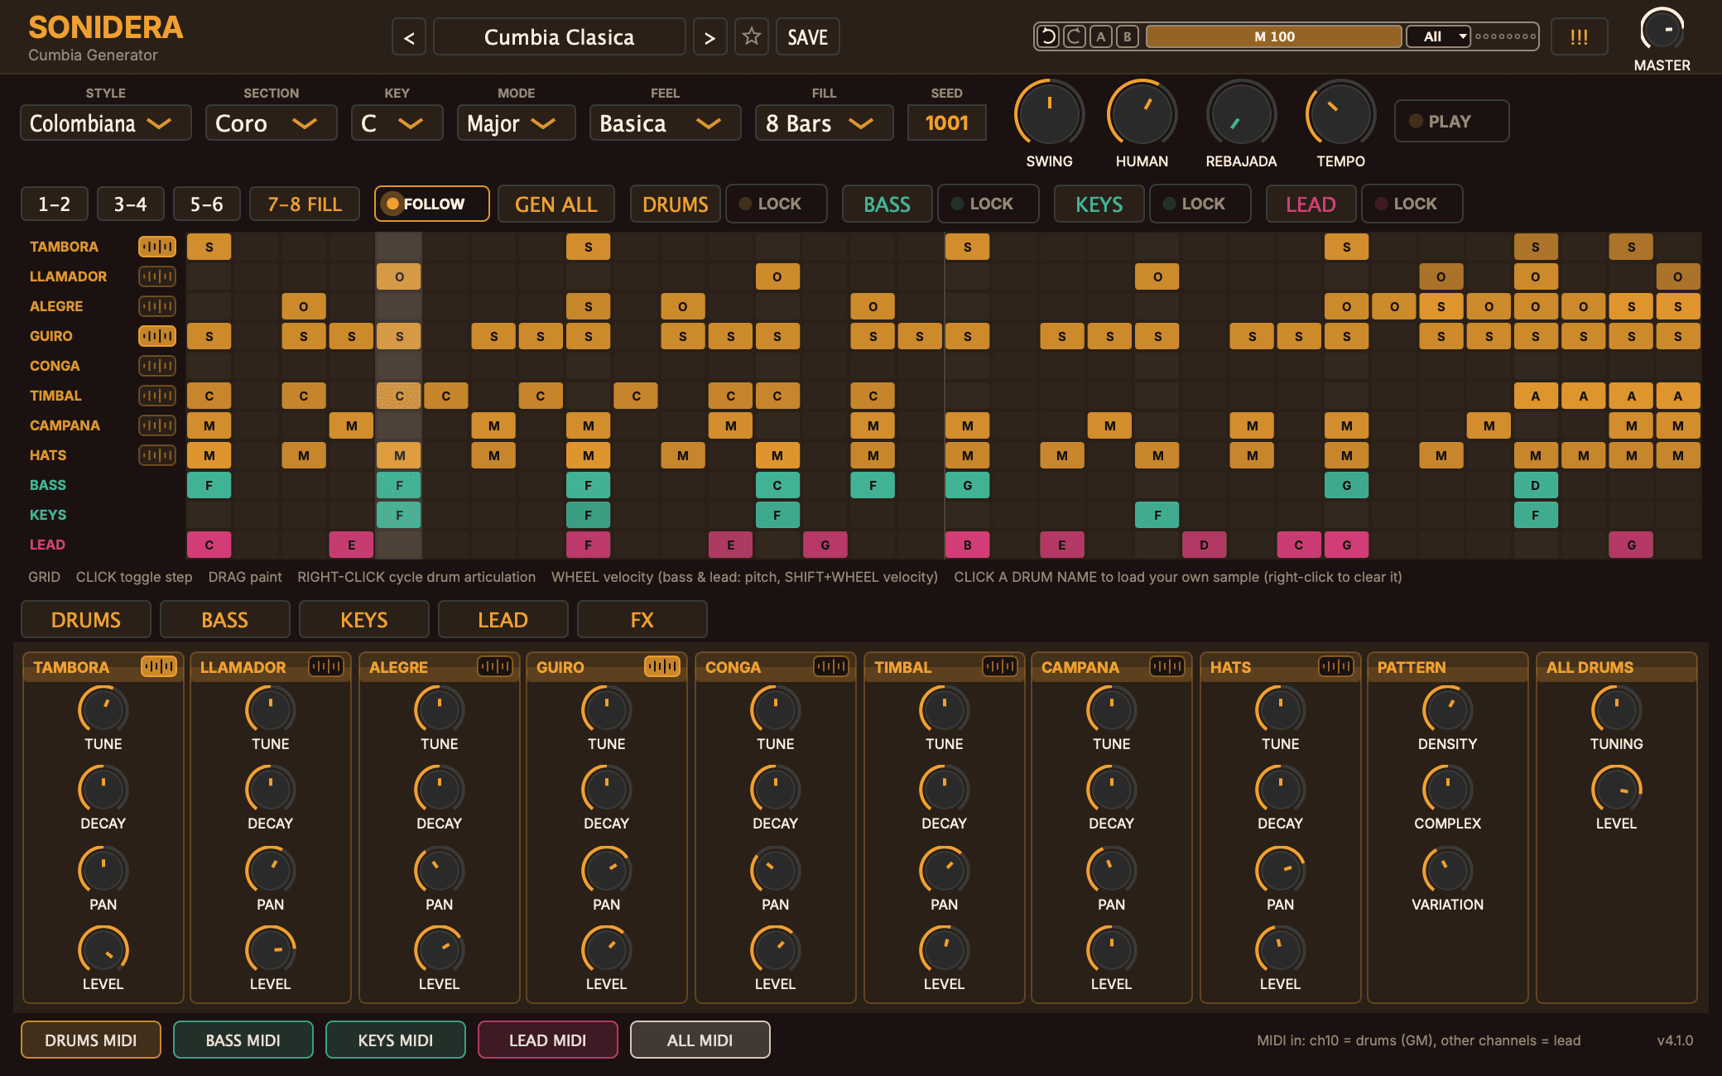The image size is (1722, 1076).
Task: Click the MASTER volume knob
Action: click(x=1662, y=30)
